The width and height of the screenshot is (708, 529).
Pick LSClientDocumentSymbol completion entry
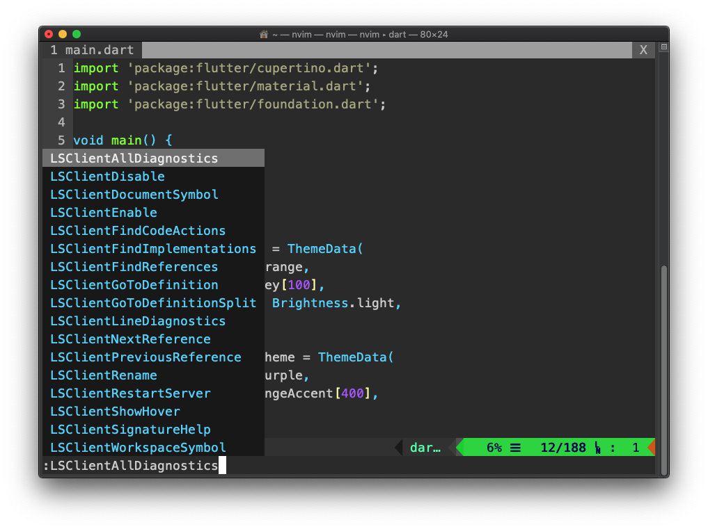point(154,195)
